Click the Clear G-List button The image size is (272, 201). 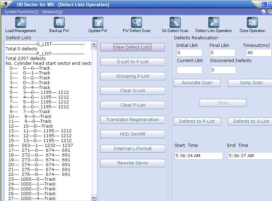(133, 91)
